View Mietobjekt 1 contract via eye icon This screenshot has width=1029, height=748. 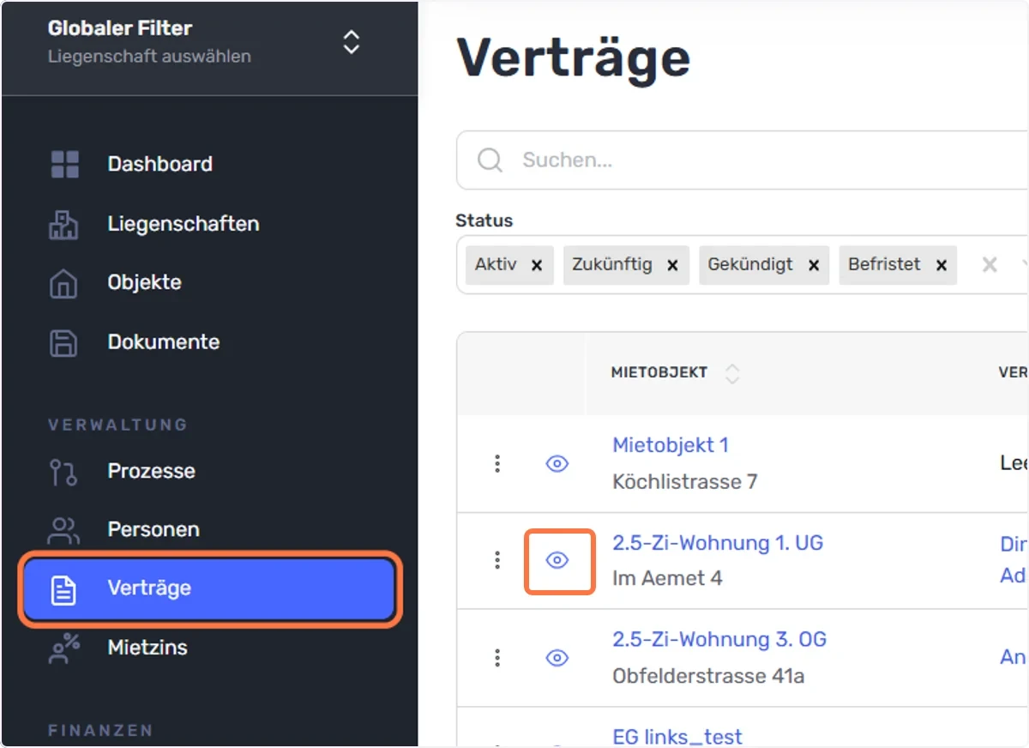pos(557,464)
